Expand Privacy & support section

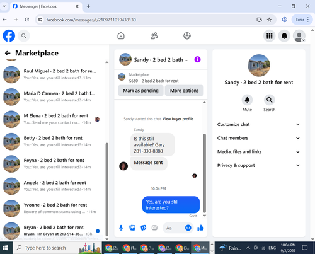258,165
